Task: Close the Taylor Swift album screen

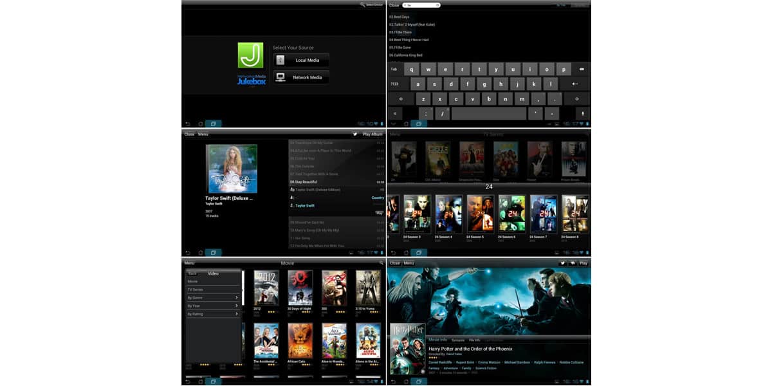Action: [189, 134]
